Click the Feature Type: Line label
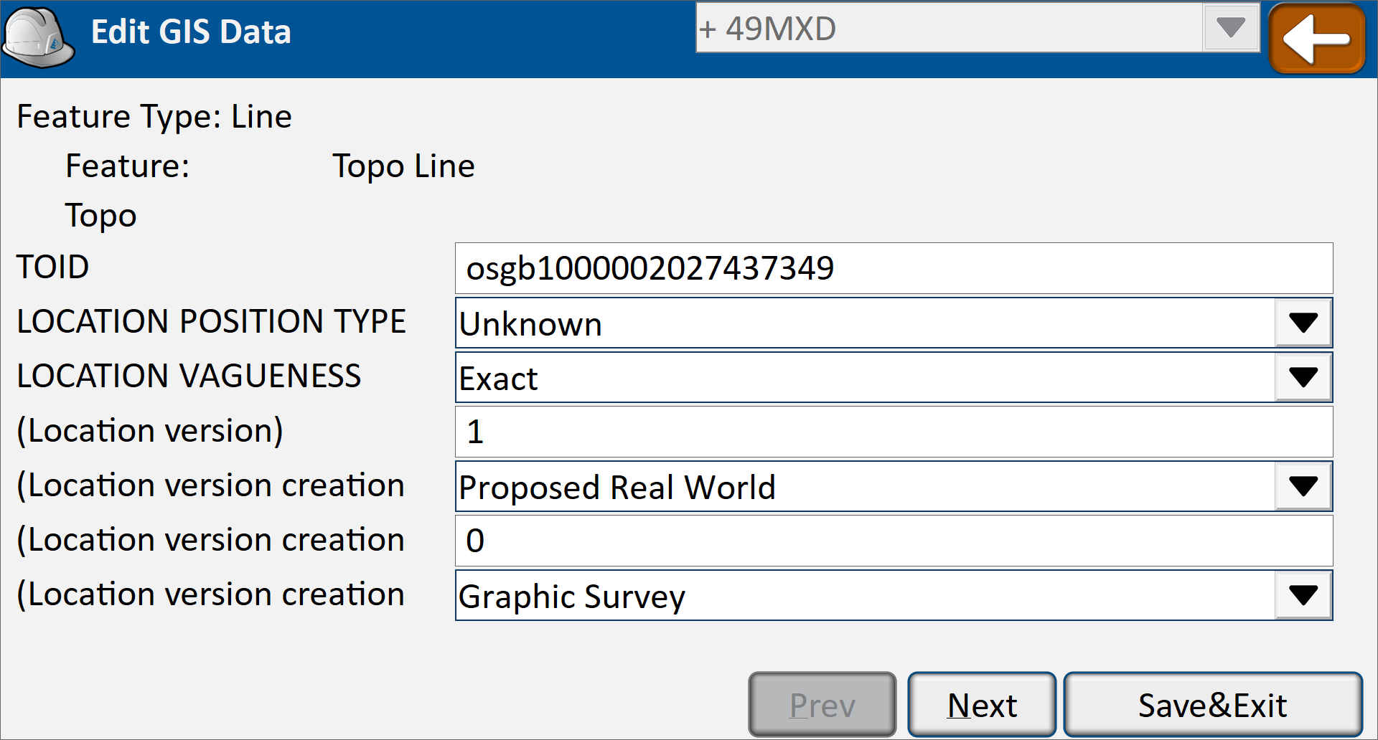Viewport: 1378px width, 740px height. point(154,117)
